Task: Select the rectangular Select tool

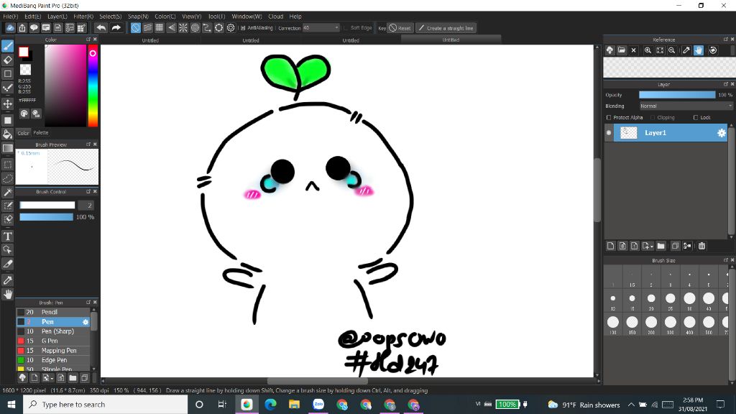Action: (7, 165)
